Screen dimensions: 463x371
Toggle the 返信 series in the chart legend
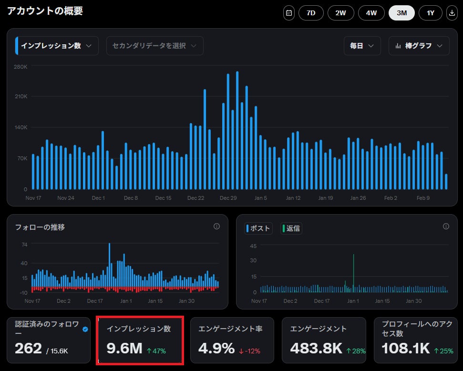tap(291, 228)
